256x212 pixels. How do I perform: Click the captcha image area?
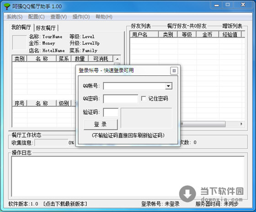pyautogui.click(x=146, y=118)
